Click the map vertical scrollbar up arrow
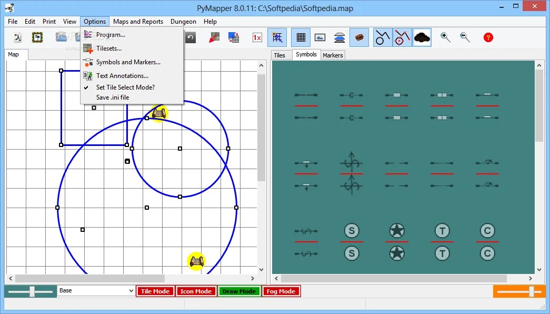Viewport: 550px width, 314px height. point(261,65)
